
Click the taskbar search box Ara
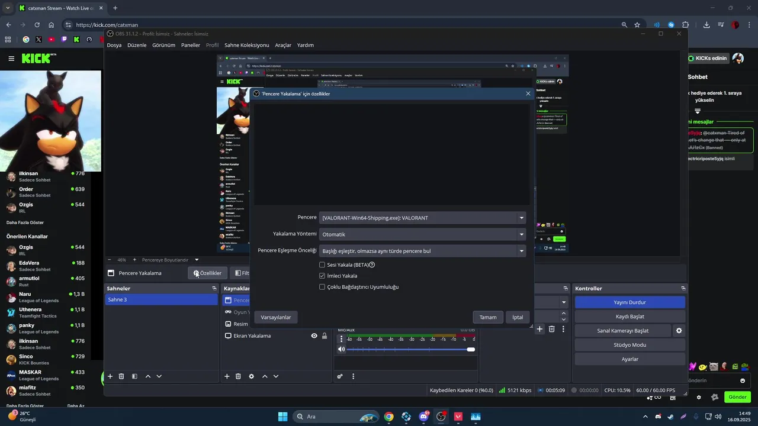point(336,417)
